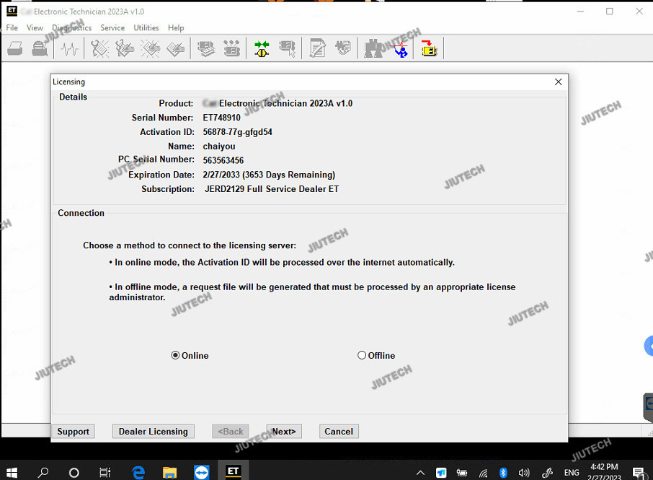The image size is (653, 480).
Task: Open Print Preview from the toolbar
Action: tap(40, 49)
